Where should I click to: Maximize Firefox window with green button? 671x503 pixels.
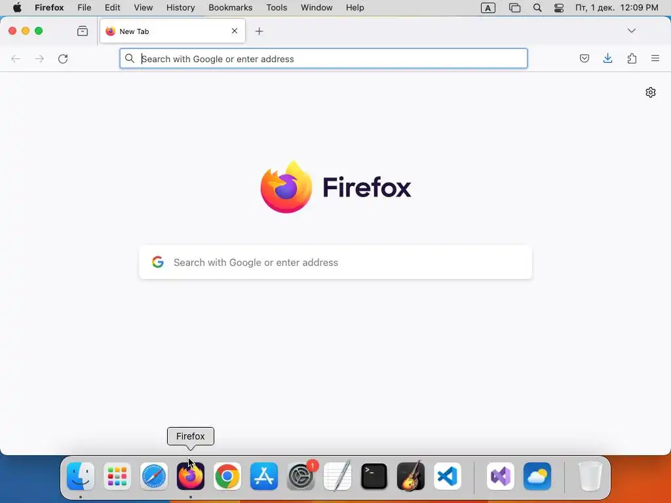pos(39,31)
